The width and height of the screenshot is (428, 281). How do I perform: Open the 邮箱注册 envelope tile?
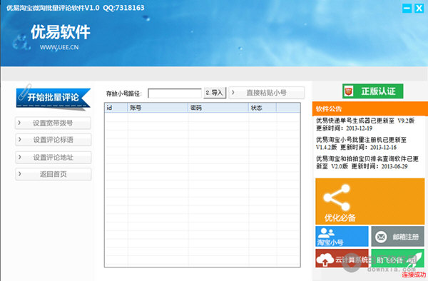[398, 236]
